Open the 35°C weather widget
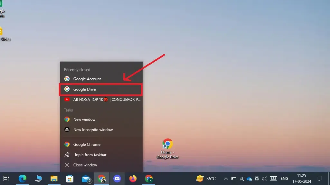The height and width of the screenshot is (185, 330). (206, 179)
